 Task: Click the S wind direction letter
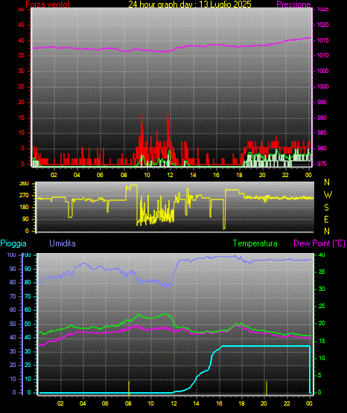(x=326, y=208)
